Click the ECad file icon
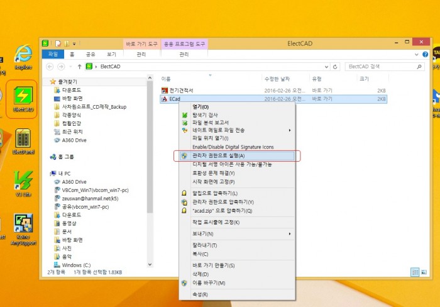Screen dimensions: 440x307 [165, 99]
